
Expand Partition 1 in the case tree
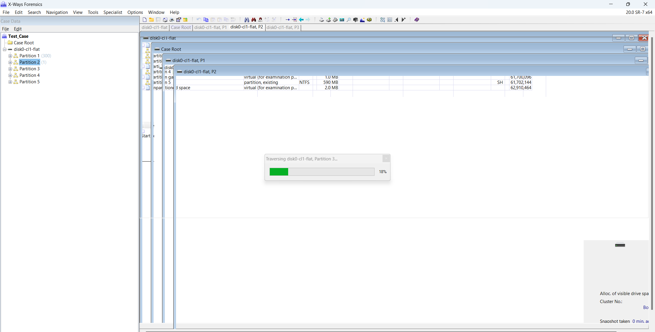[10, 56]
